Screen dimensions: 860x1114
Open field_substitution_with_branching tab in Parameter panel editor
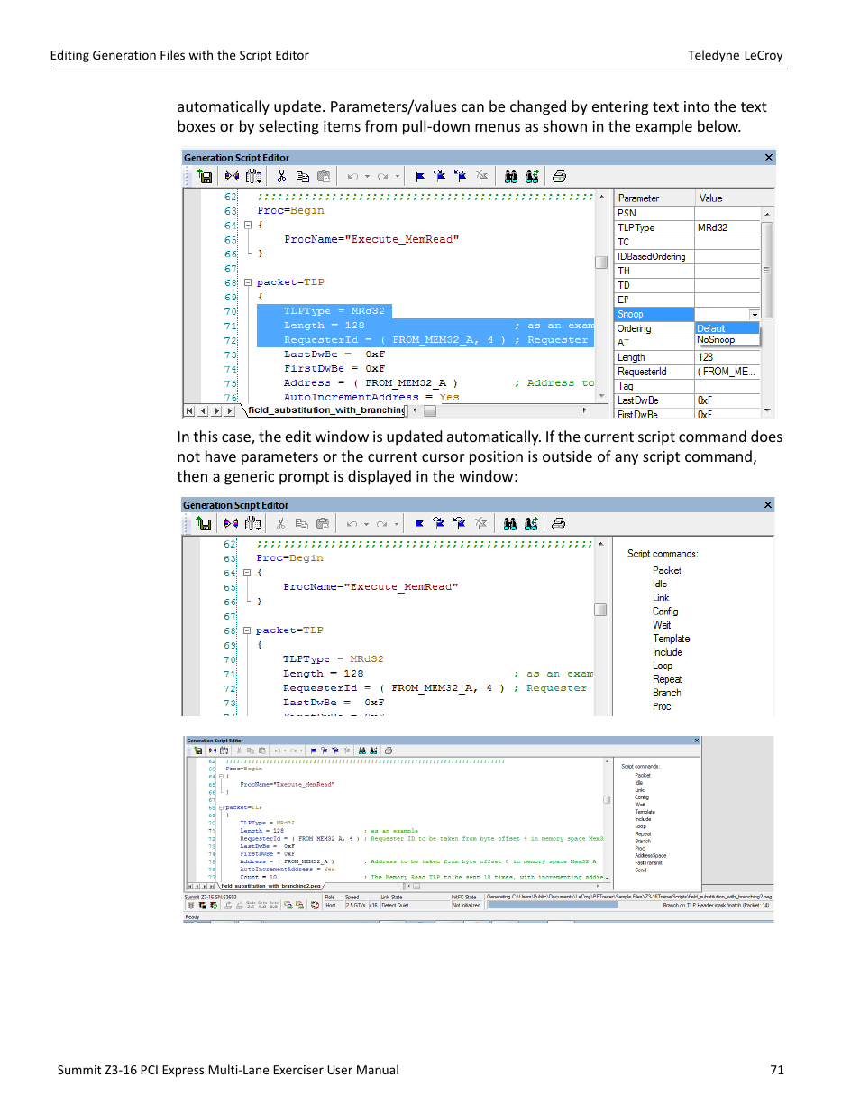click(x=326, y=410)
